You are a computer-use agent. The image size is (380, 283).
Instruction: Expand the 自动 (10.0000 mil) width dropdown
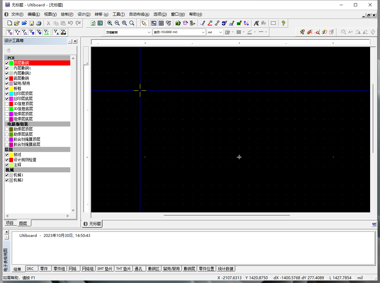(204, 32)
